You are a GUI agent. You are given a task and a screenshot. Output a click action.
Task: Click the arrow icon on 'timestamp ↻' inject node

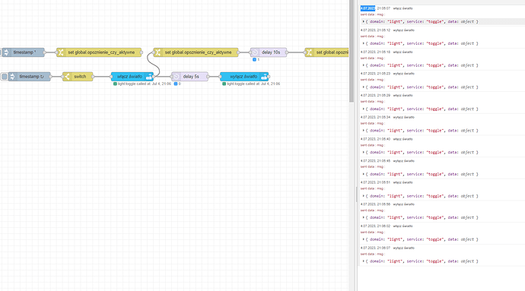12,77
